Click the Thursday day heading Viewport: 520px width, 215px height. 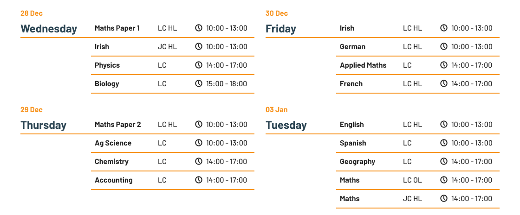(x=44, y=126)
